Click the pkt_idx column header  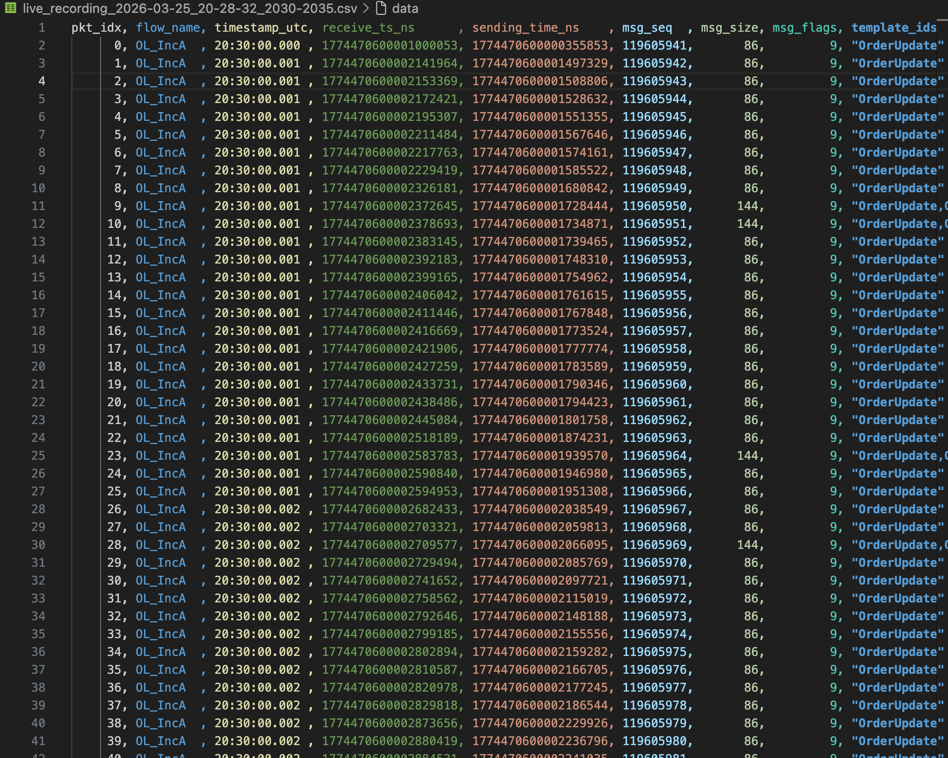tap(97, 28)
